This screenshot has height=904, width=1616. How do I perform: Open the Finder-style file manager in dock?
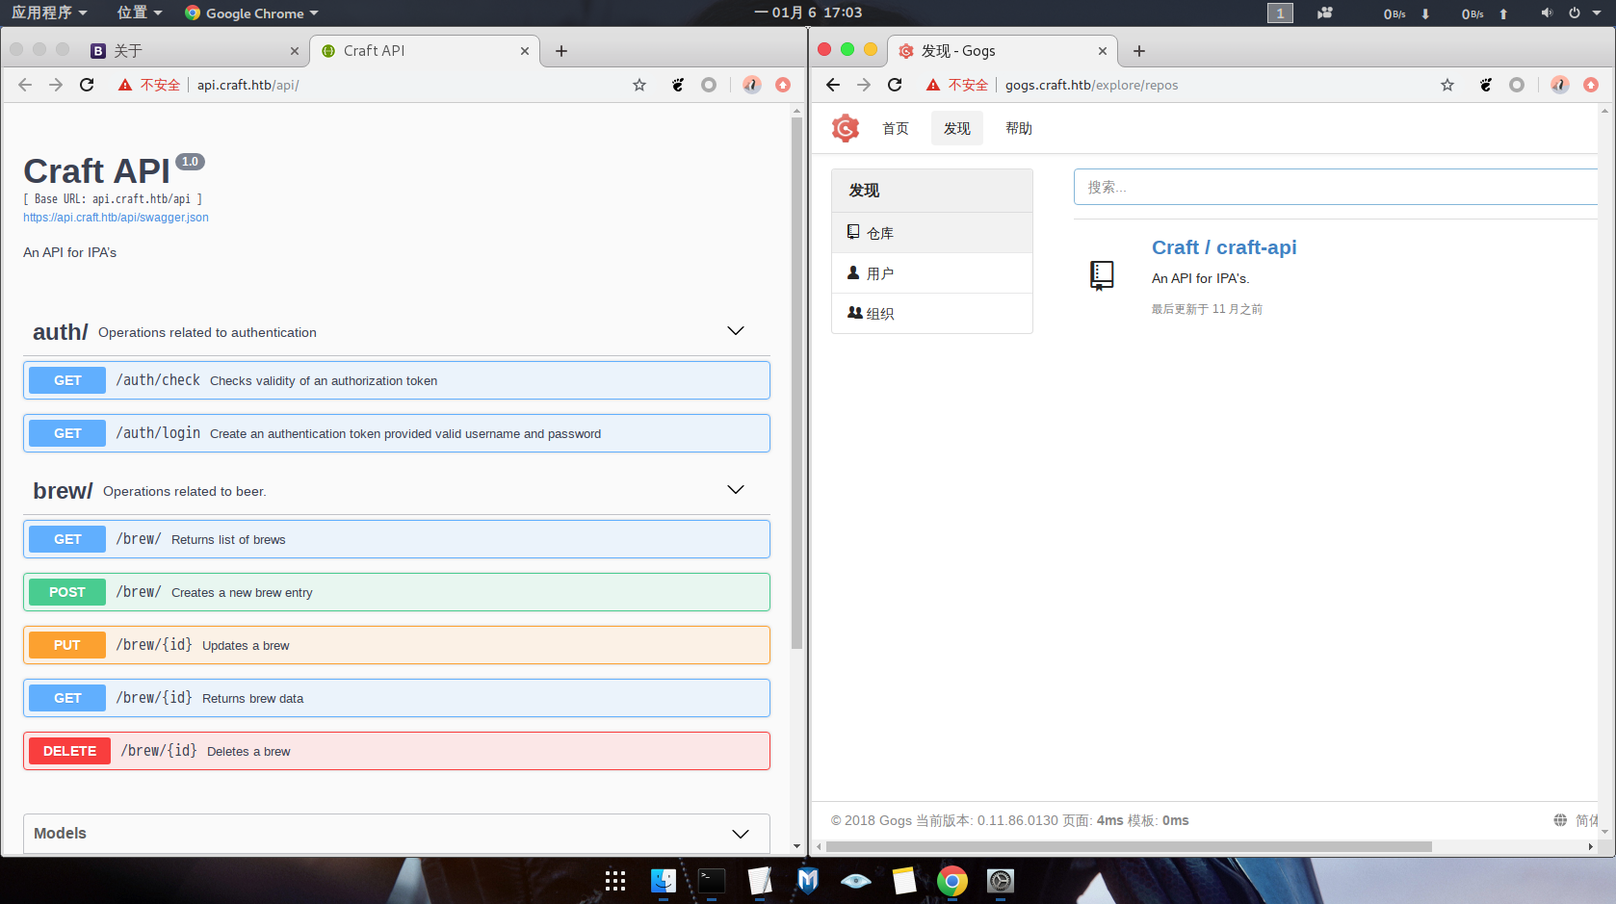pos(664,881)
